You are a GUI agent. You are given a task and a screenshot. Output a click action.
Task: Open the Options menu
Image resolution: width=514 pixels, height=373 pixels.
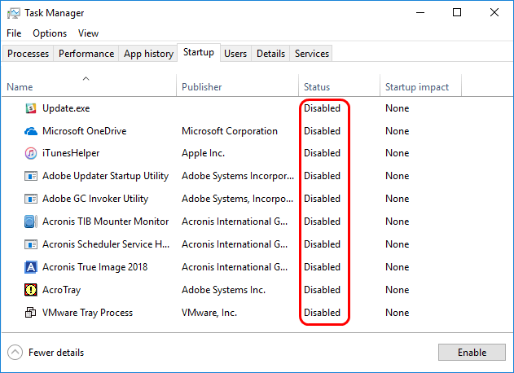(50, 33)
